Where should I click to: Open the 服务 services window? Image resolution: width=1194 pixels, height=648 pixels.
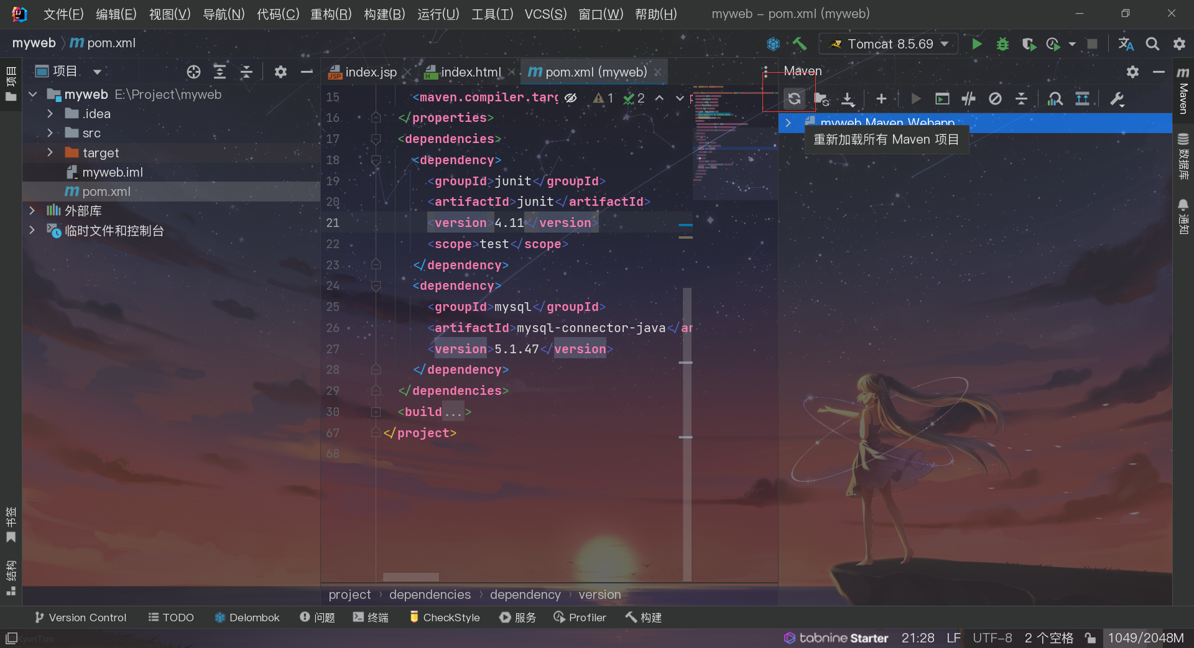[517, 618]
